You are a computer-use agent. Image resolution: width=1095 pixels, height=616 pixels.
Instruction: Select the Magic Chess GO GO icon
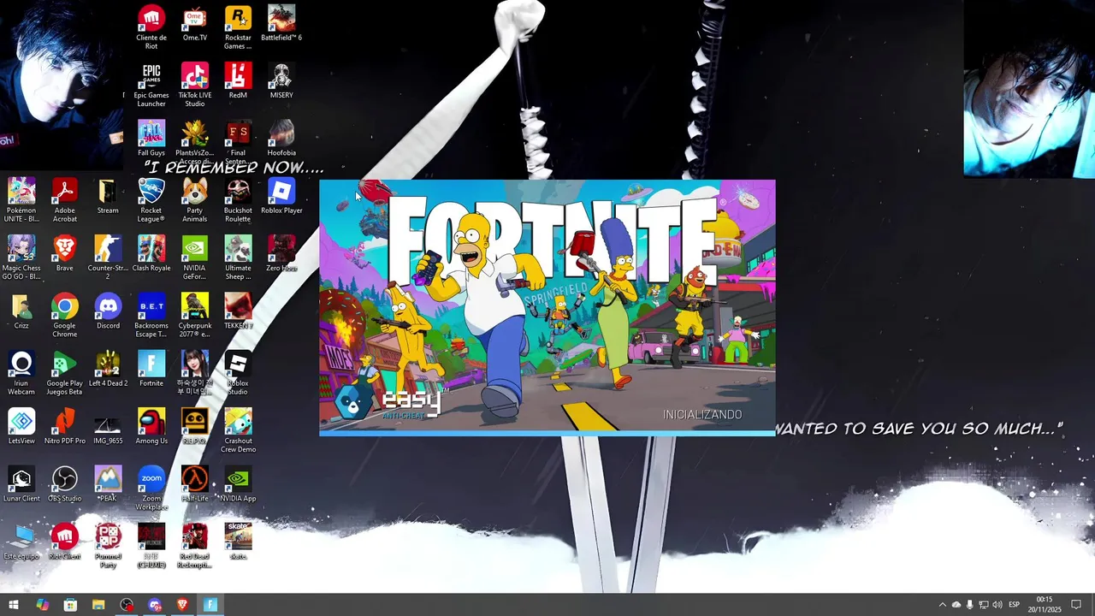[x=21, y=258]
